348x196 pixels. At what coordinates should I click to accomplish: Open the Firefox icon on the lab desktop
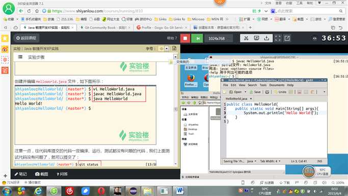191,81
